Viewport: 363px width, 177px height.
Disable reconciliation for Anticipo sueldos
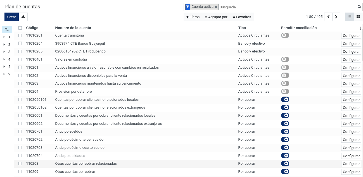[285, 131]
